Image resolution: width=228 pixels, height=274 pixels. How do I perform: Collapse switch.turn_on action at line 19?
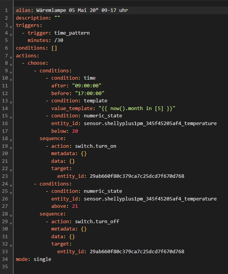click(11, 148)
